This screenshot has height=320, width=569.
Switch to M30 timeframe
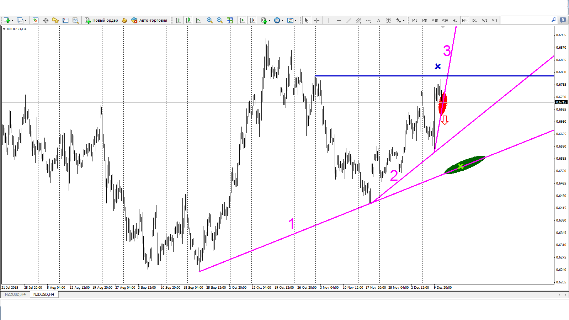click(x=445, y=20)
